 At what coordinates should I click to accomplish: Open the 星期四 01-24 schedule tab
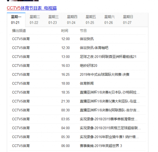72,20
